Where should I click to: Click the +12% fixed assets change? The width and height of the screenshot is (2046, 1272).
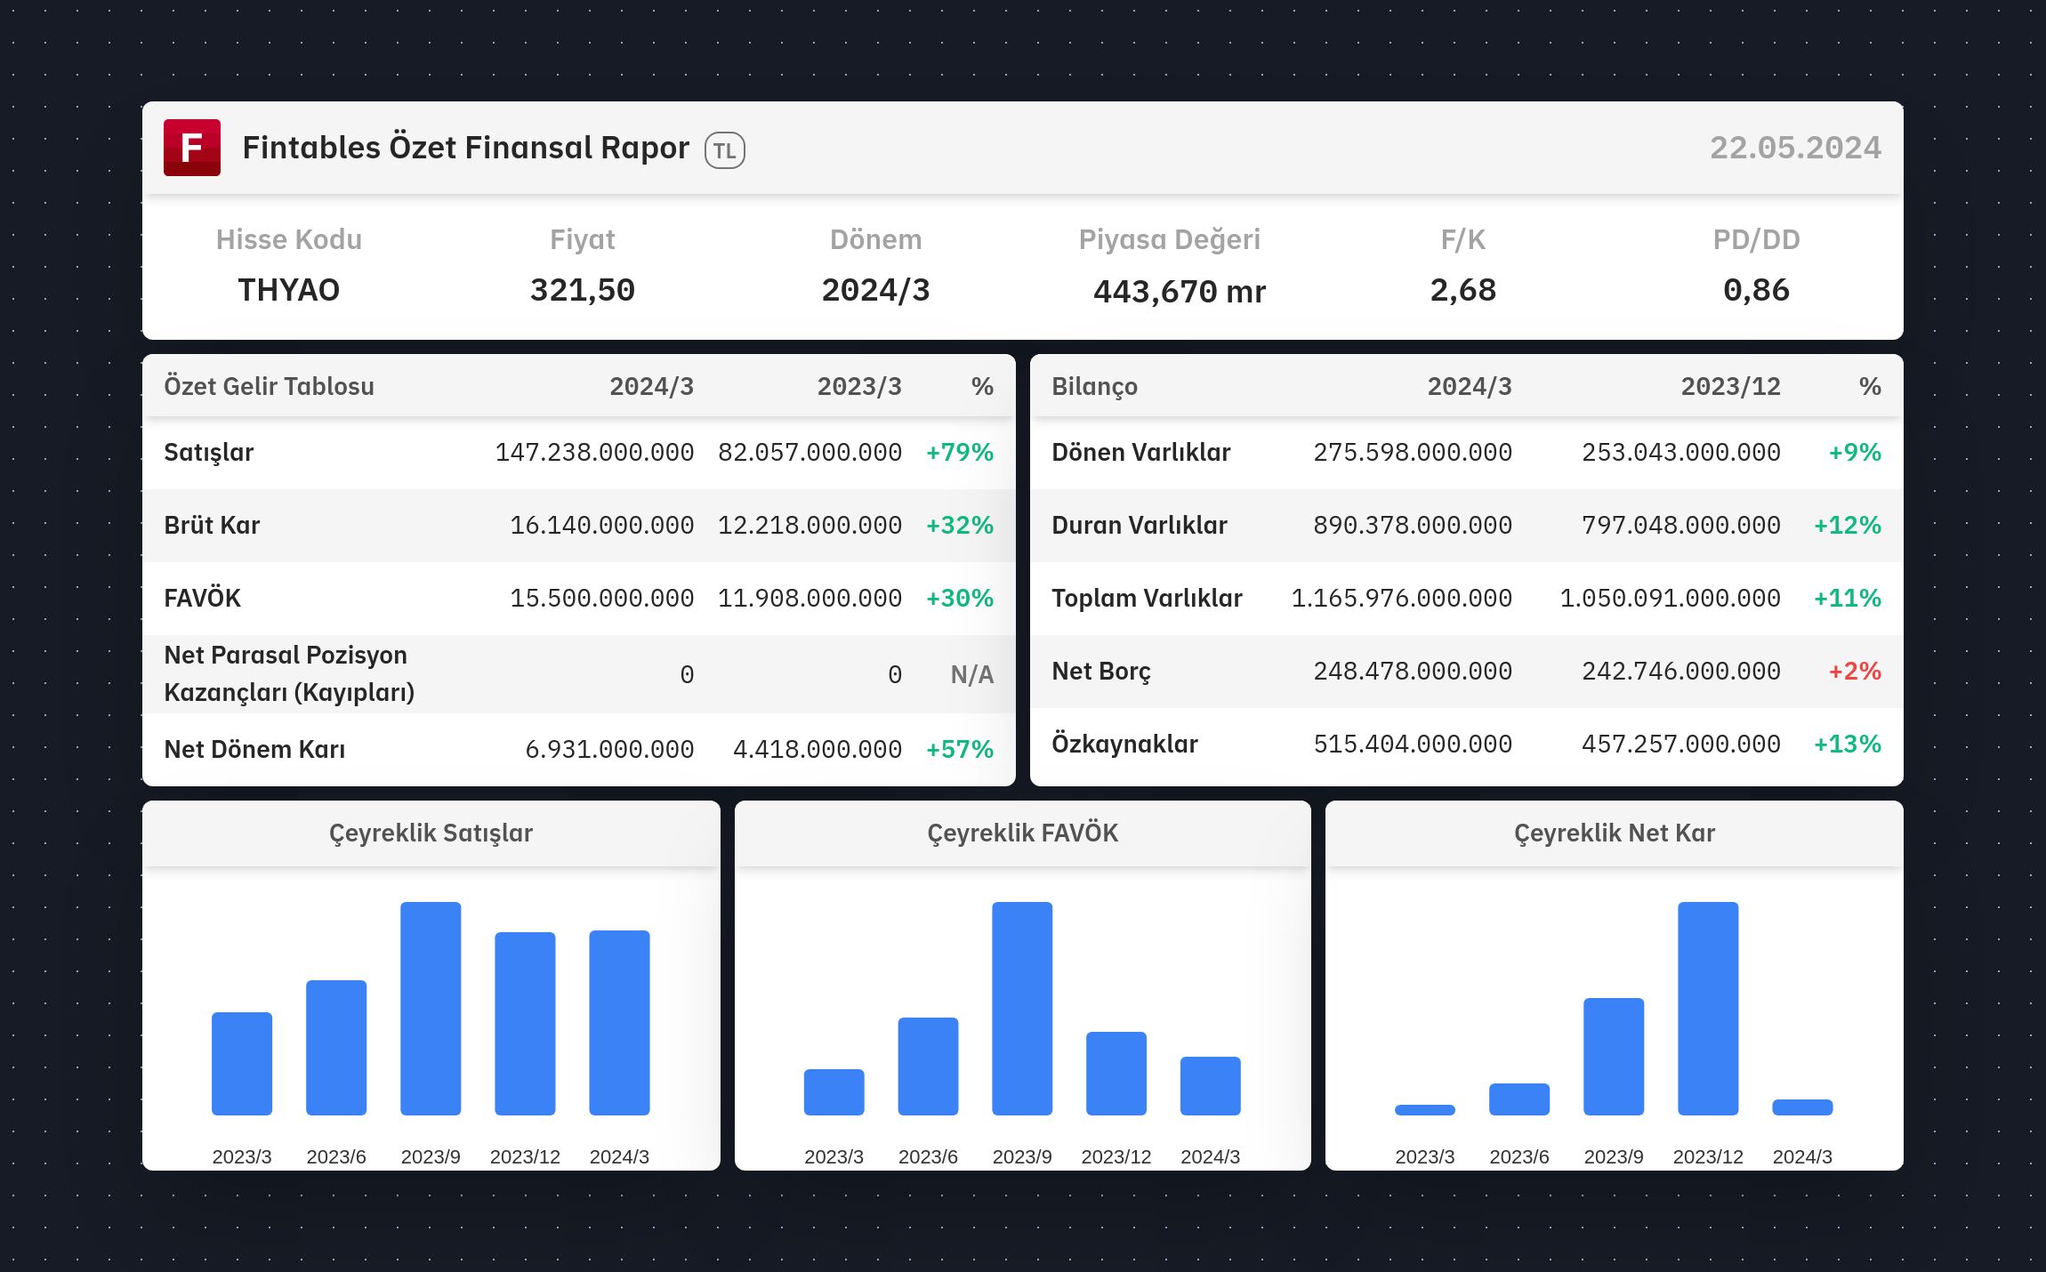point(1848,525)
